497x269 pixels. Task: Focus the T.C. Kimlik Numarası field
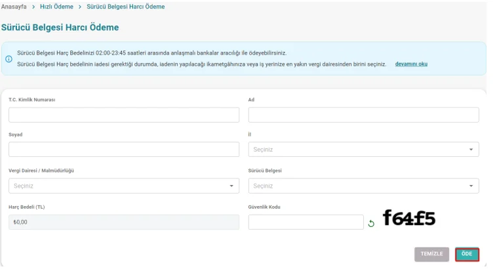[x=124, y=115]
